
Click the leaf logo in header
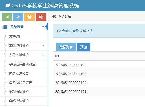pyautogui.click(x=8, y=6)
